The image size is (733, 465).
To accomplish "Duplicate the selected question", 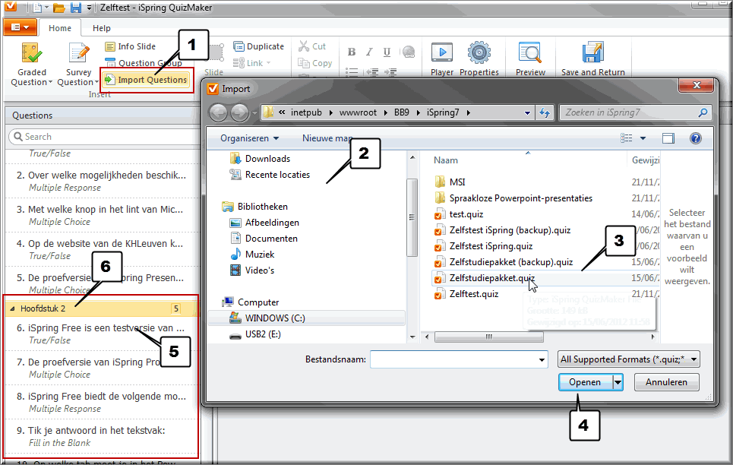I will coord(258,46).
